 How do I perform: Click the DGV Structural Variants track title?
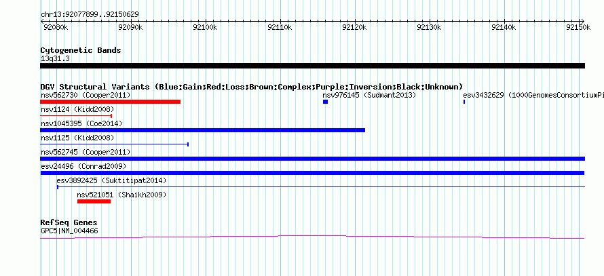pyautogui.click(x=252, y=87)
